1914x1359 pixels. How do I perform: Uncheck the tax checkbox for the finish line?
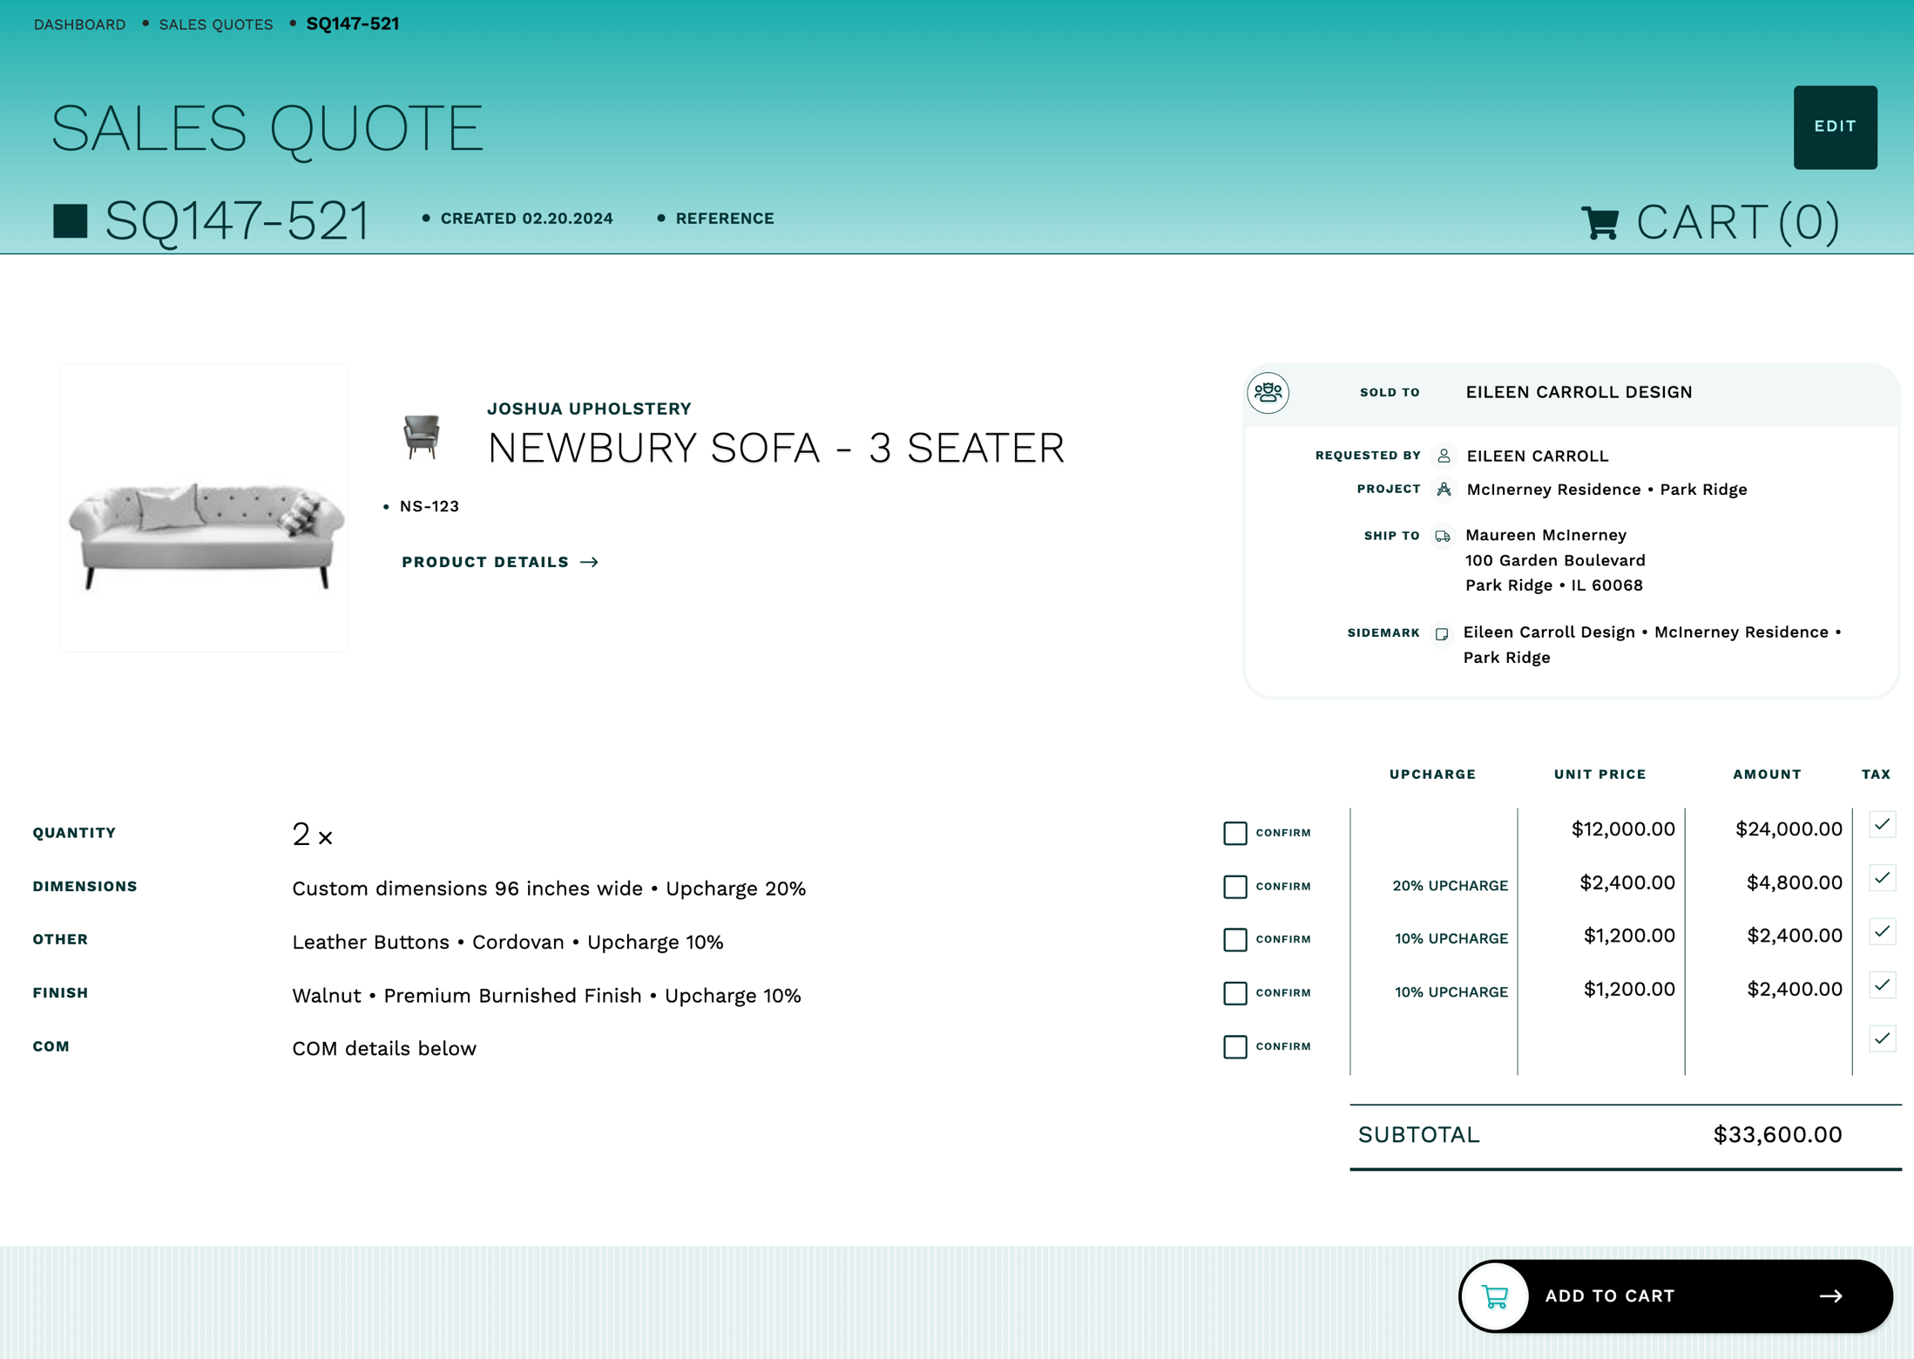pos(1882,985)
